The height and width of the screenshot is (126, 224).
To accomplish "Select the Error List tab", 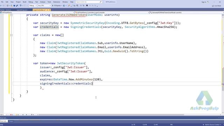I will tap(4, 121).
